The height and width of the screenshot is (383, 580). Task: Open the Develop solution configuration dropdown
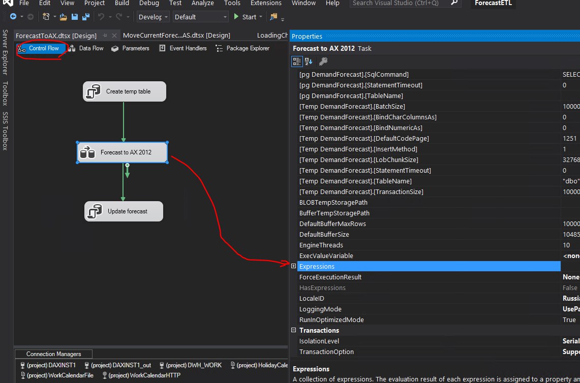pos(153,17)
